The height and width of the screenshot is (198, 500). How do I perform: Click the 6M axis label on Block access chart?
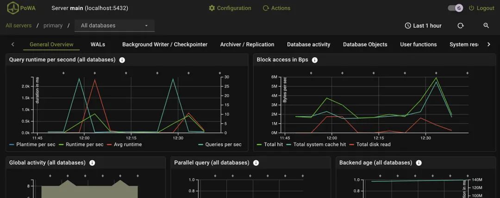coord(274,77)
